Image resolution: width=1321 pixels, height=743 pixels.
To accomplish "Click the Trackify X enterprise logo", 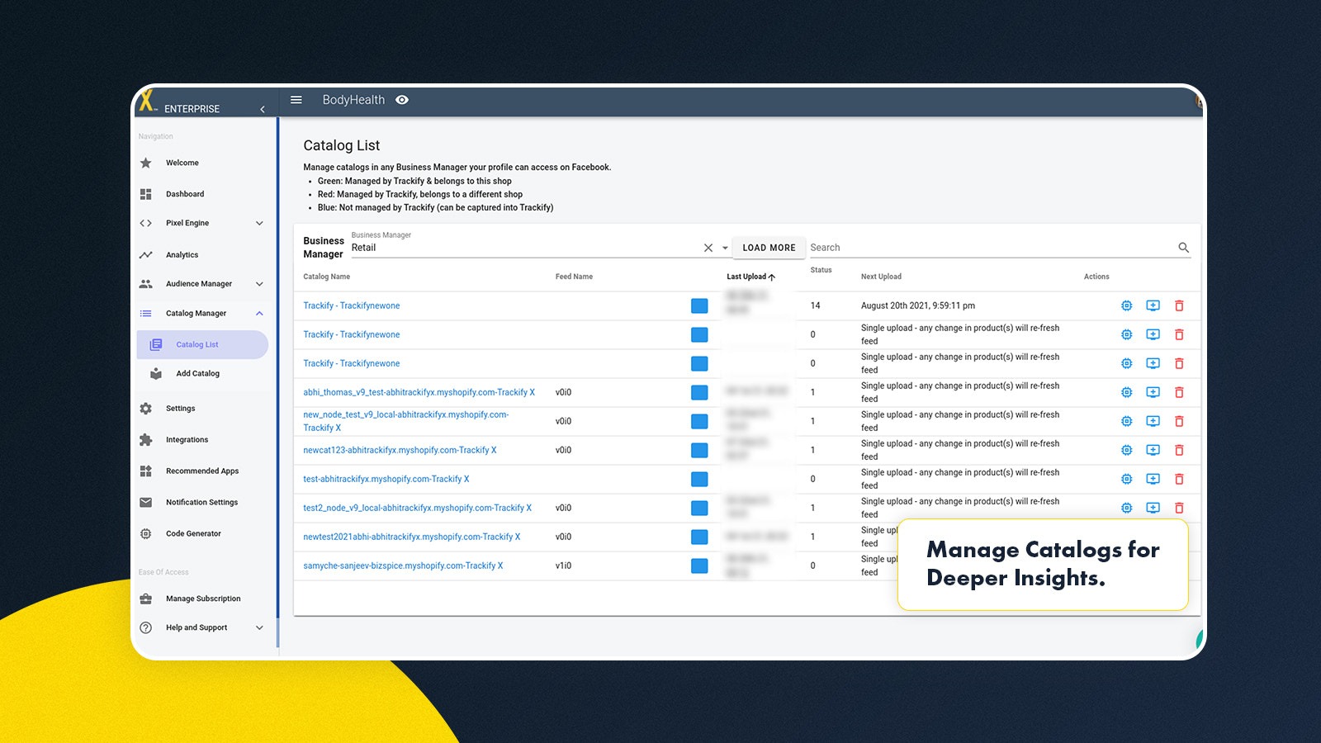I will (147, 101).
